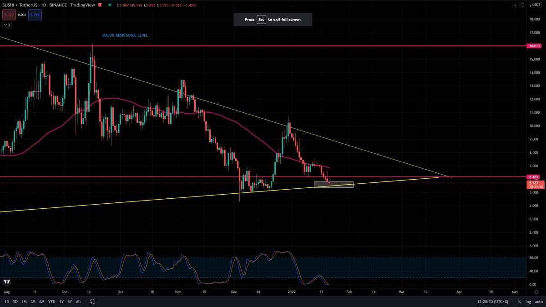Set date range to 6M
The height and width of the screenshot is (307, 546).
(42, 302)
